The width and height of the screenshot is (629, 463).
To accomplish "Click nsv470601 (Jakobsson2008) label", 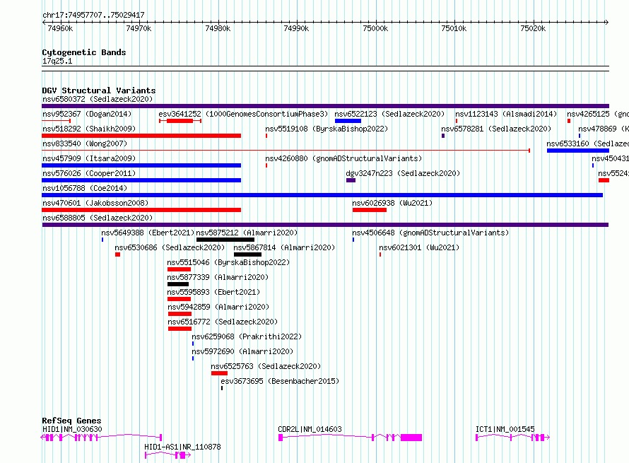I will click(95, 203).
